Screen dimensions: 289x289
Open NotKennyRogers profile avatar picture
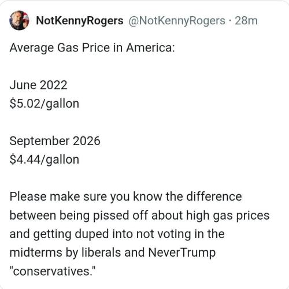[19, 20]
